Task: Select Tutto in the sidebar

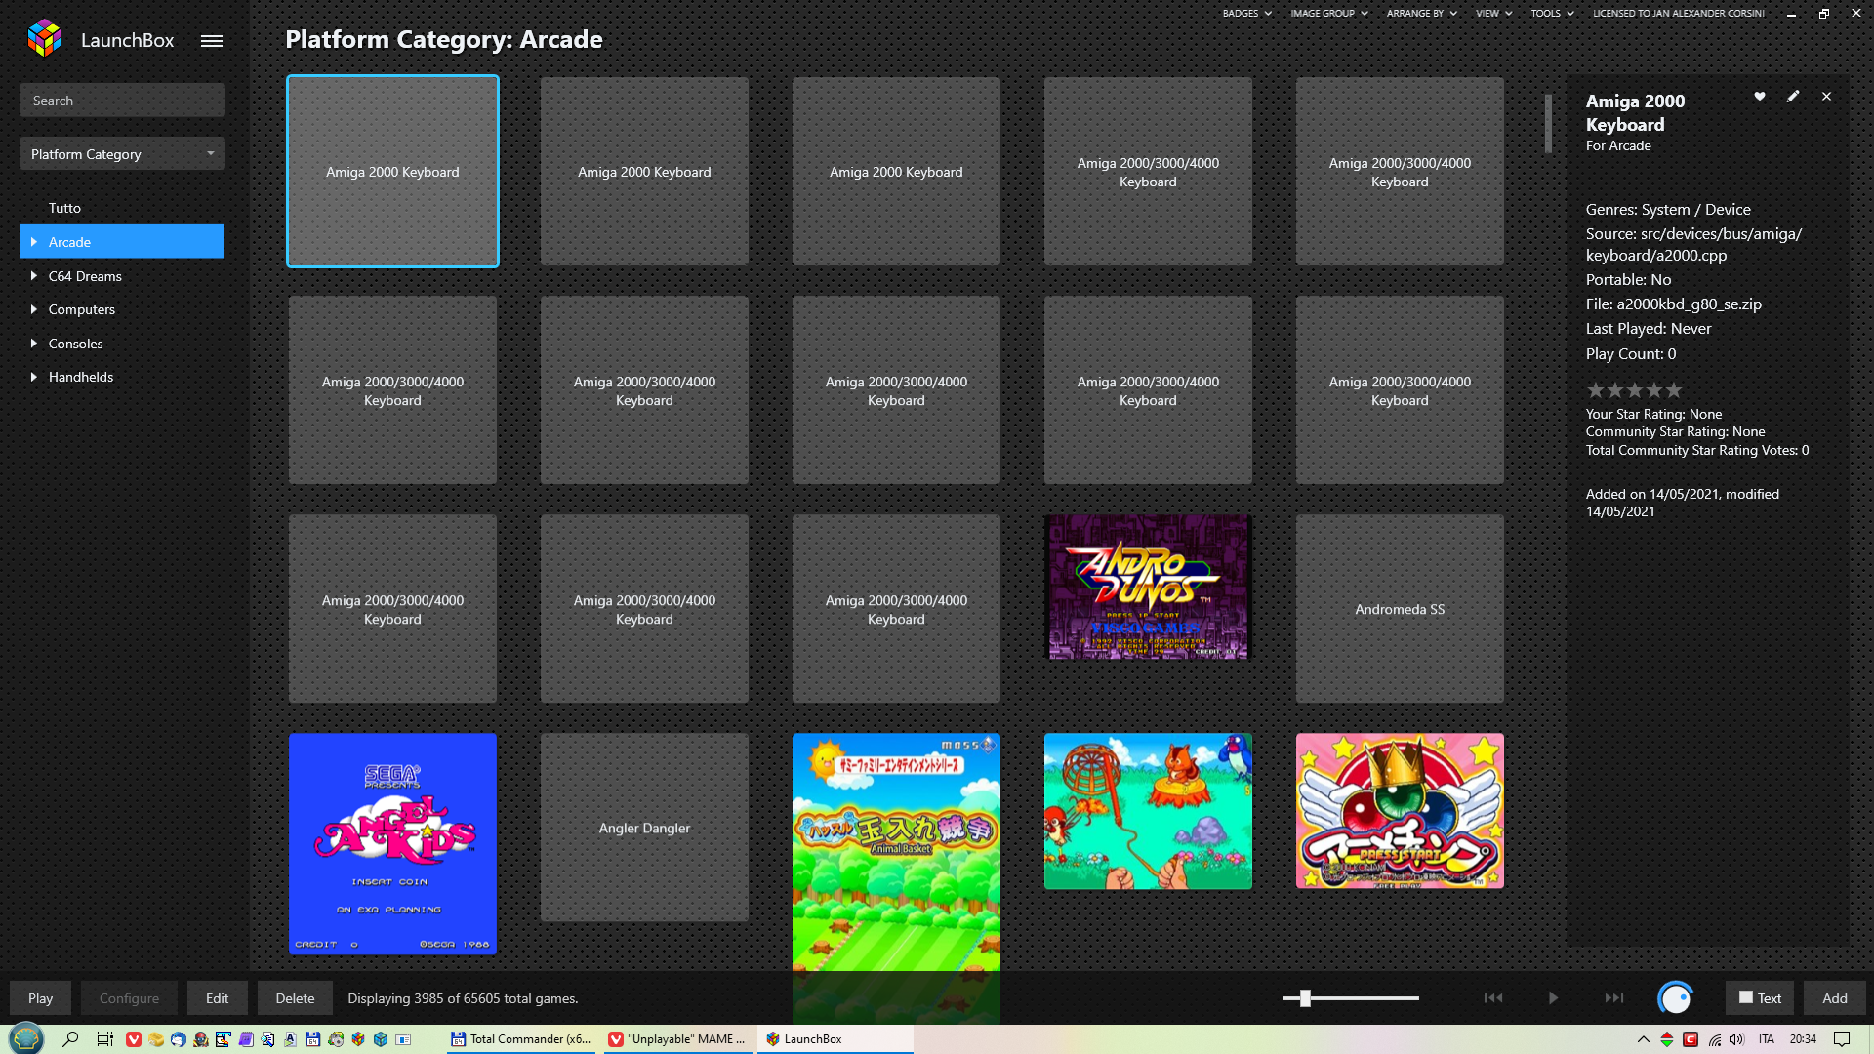Action: (64, 208)
